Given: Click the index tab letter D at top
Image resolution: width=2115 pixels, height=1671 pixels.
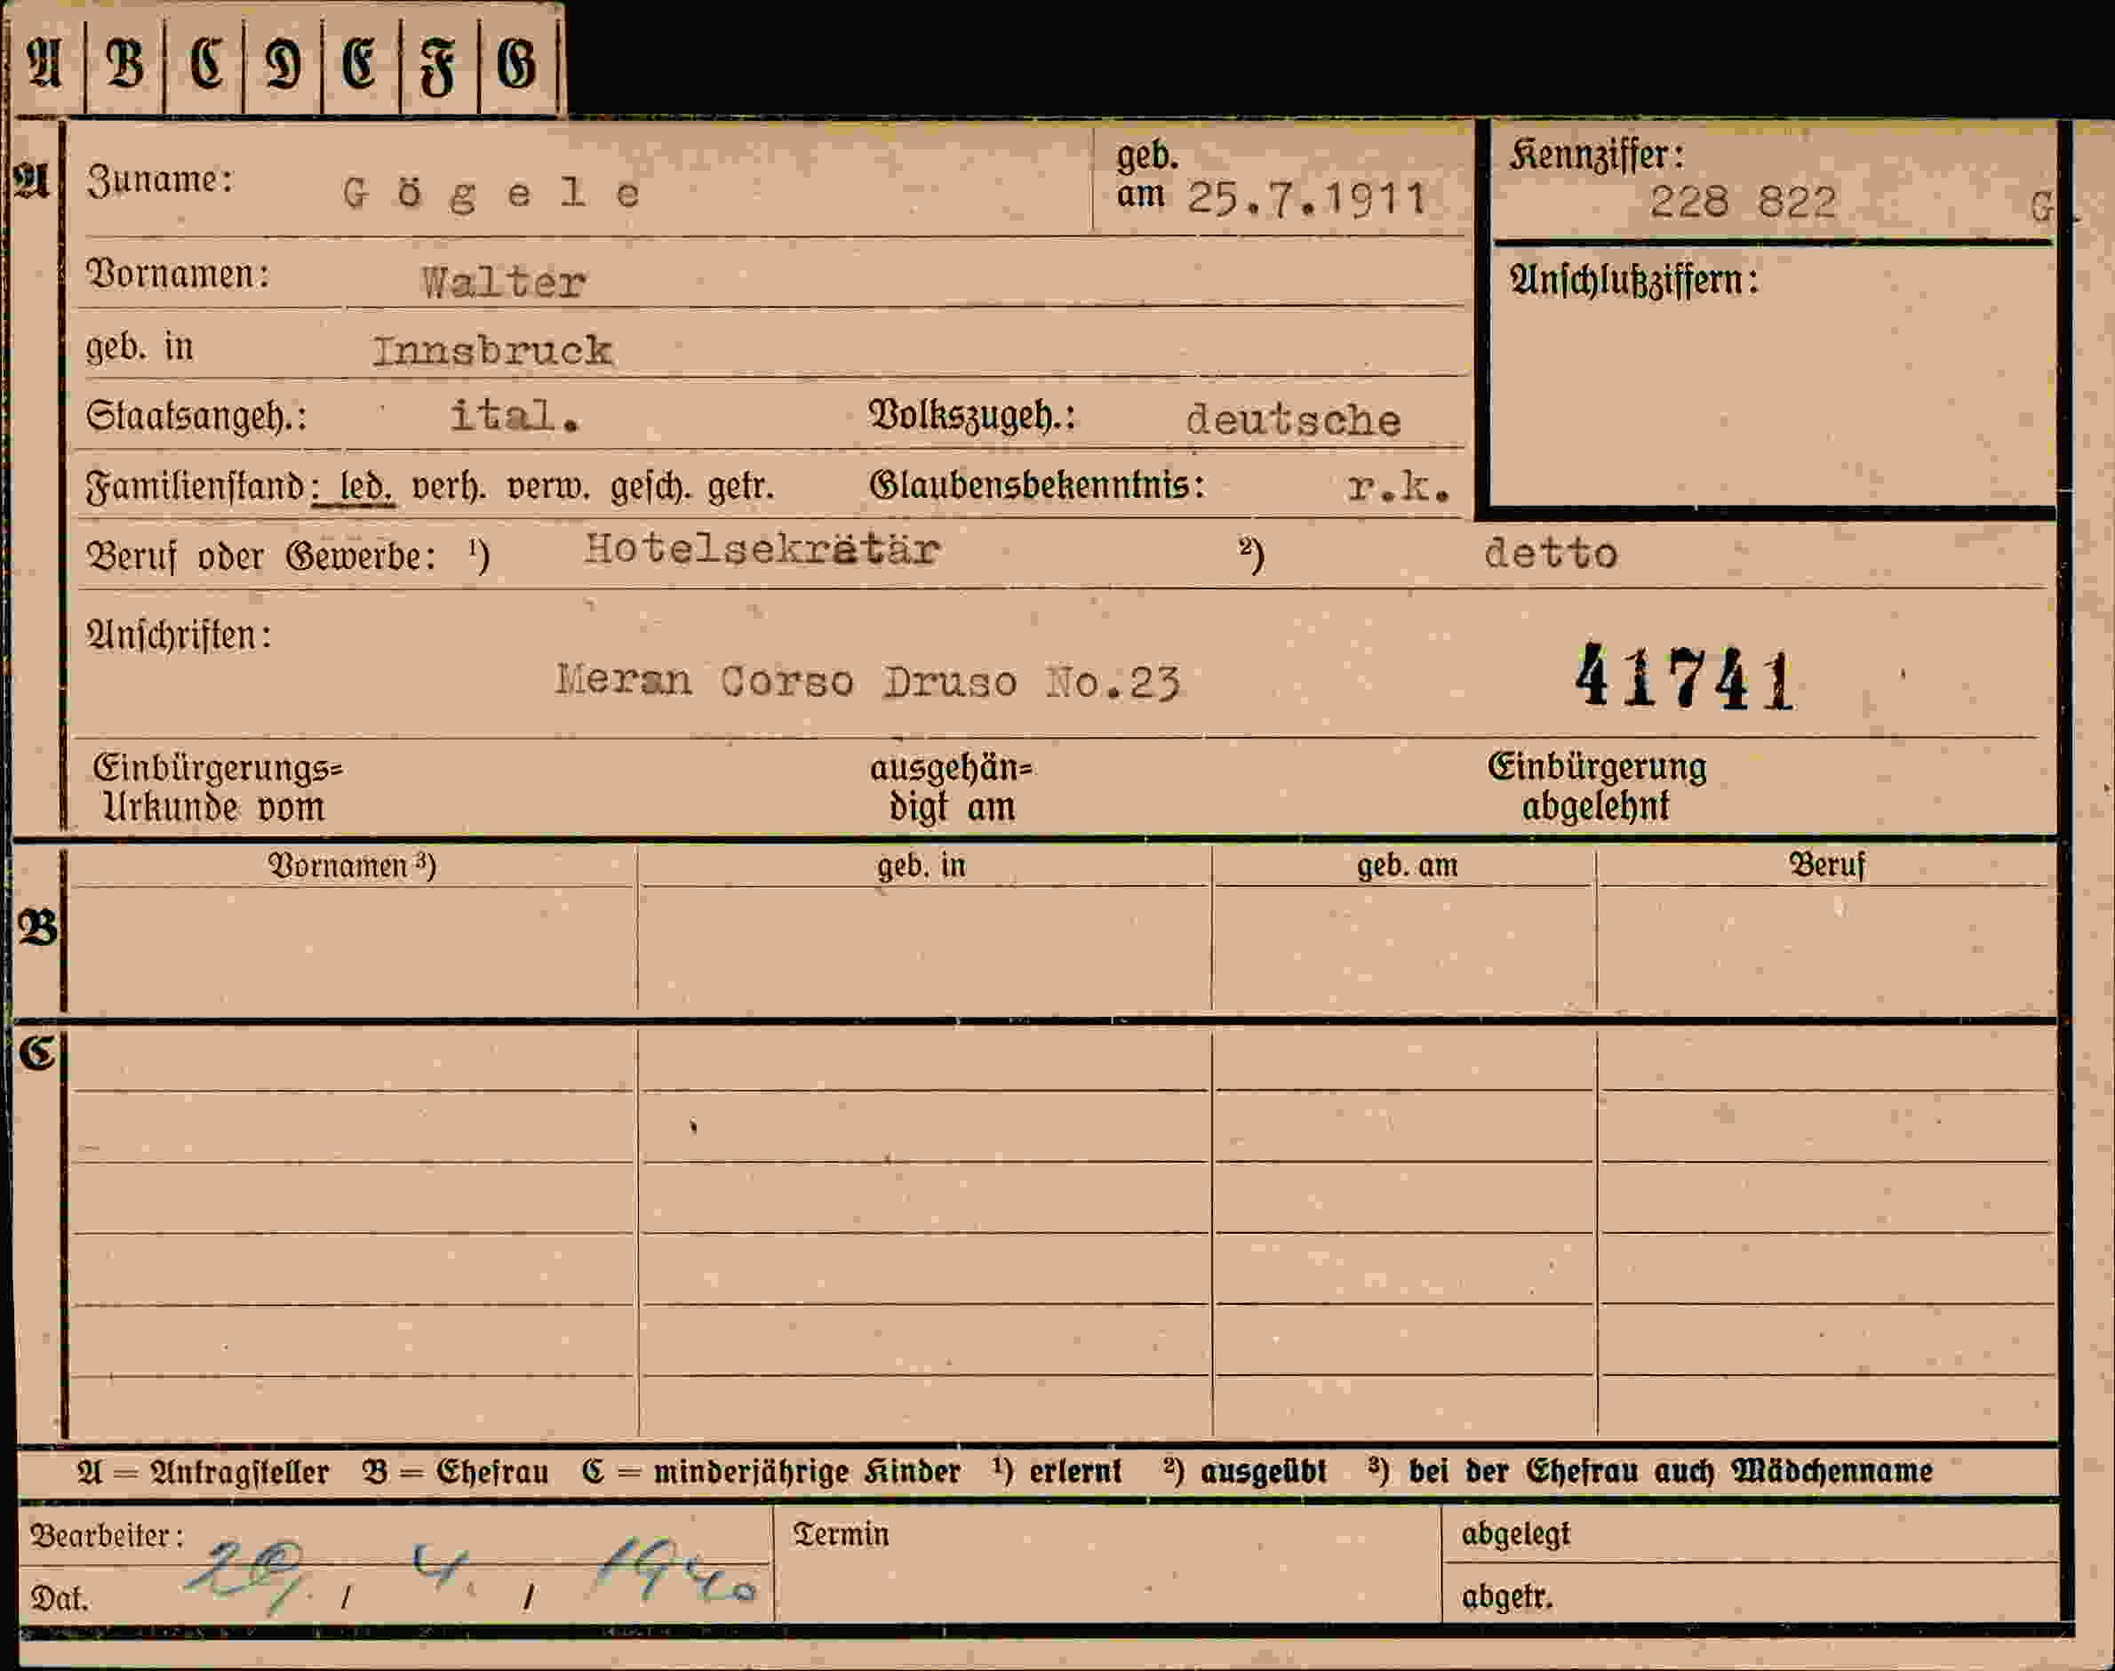Looking at the screenshot, I should tap(283, 65).
